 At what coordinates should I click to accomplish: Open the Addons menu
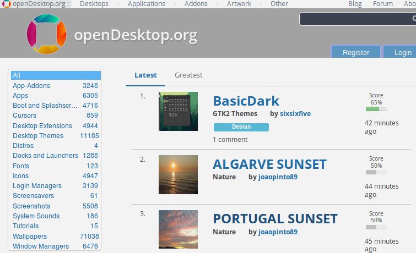coord(196,4)
